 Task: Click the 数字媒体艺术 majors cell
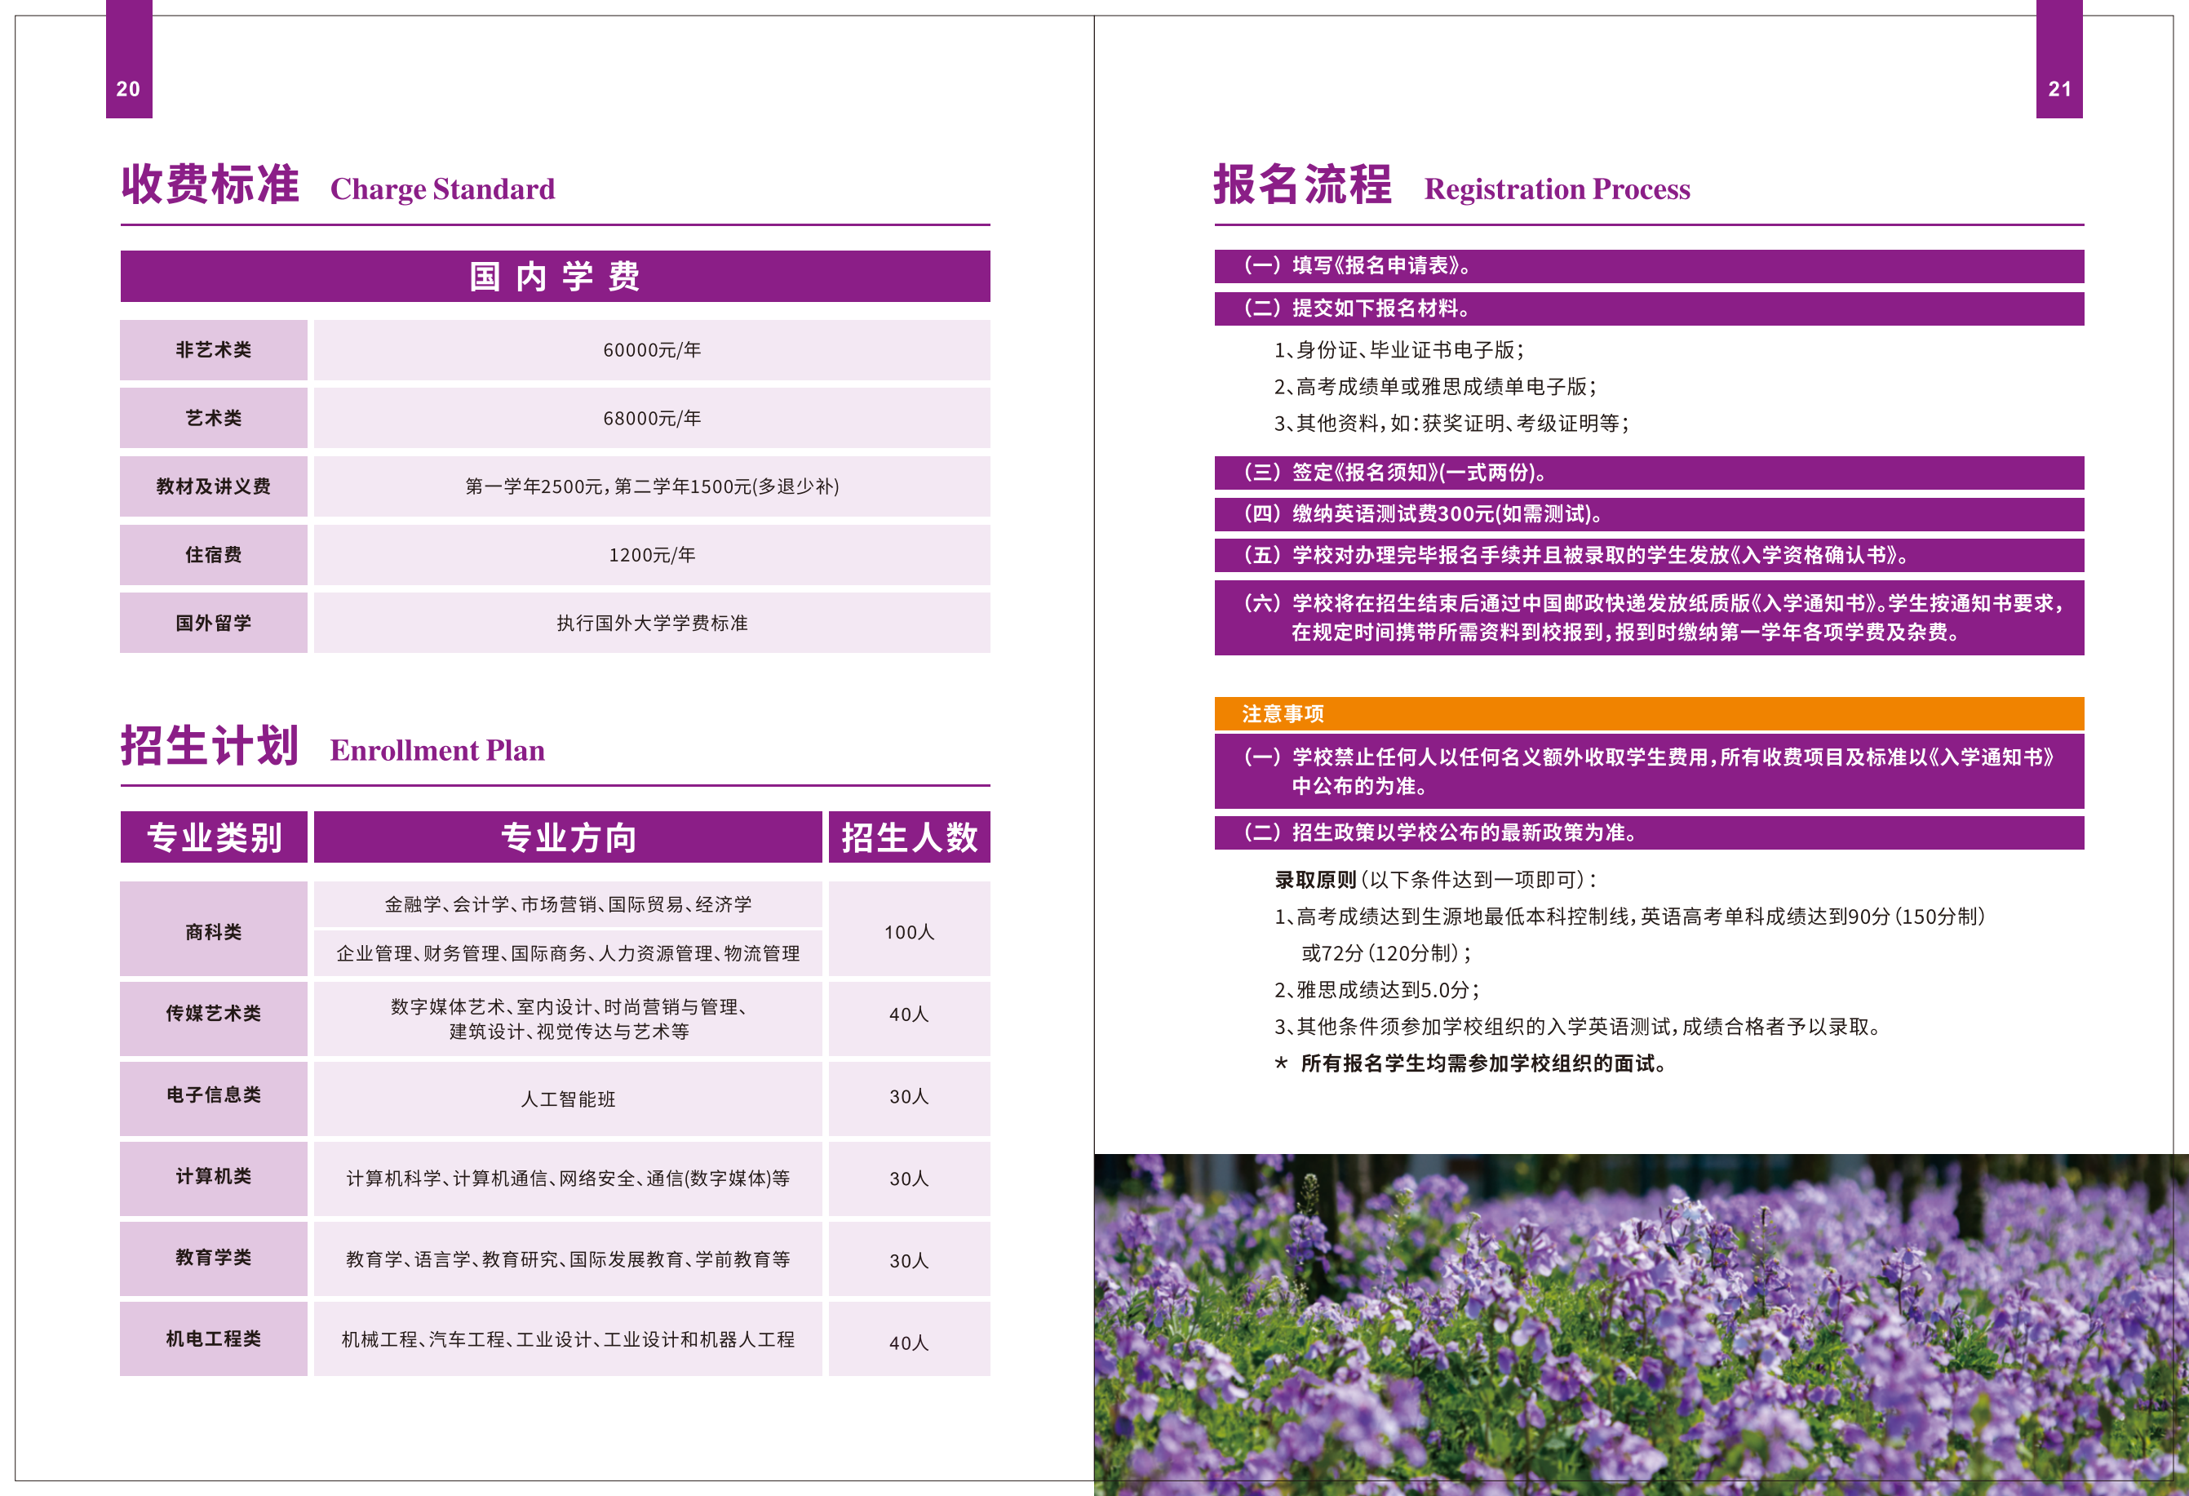568,1019
